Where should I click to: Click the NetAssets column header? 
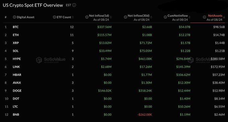tap(215, 16)
